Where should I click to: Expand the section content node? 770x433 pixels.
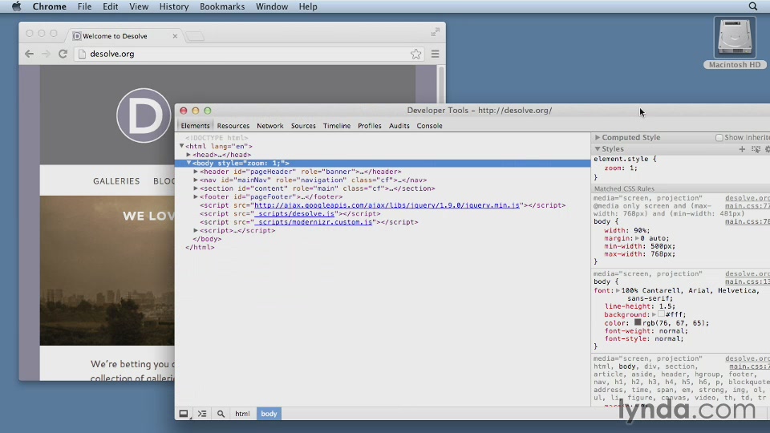196,188
